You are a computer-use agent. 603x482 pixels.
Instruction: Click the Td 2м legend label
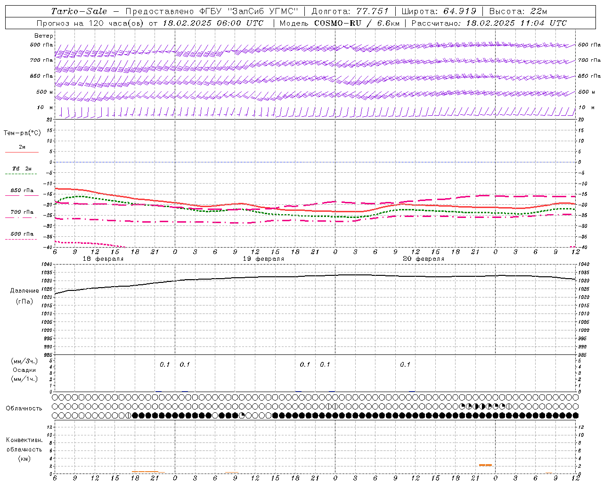pyautogui.click(x=22, y=169)
